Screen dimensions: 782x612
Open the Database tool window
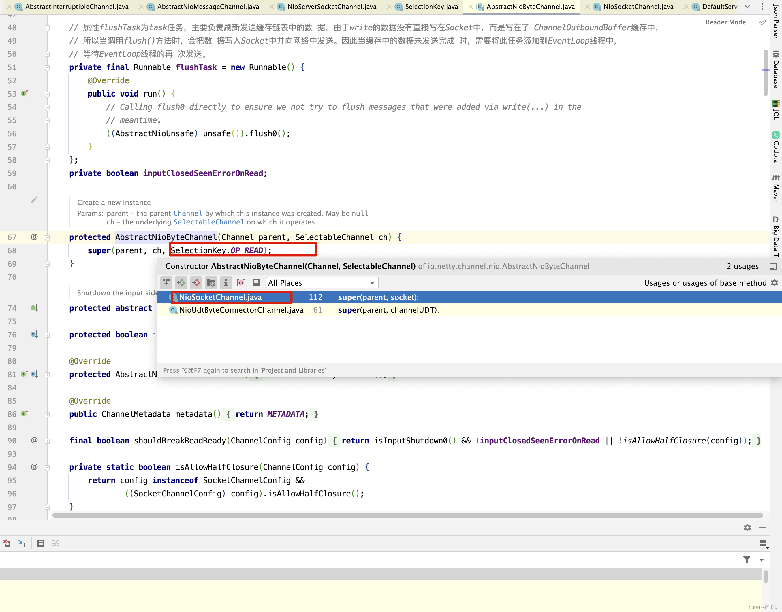pyautogui.click(x=776, y=69)
